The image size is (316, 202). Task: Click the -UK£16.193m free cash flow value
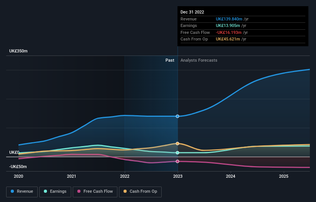click(x=229, y=32)
